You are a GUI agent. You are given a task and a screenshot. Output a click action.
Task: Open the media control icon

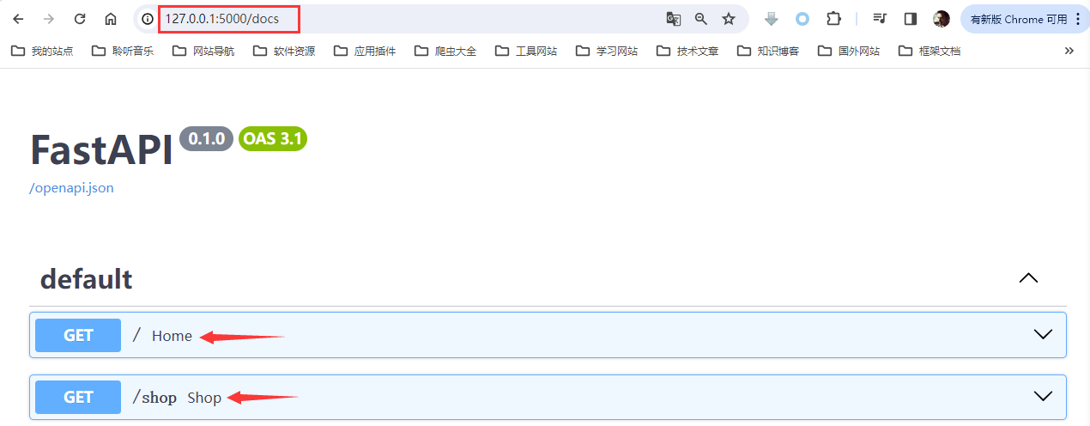tap(880, 19)
